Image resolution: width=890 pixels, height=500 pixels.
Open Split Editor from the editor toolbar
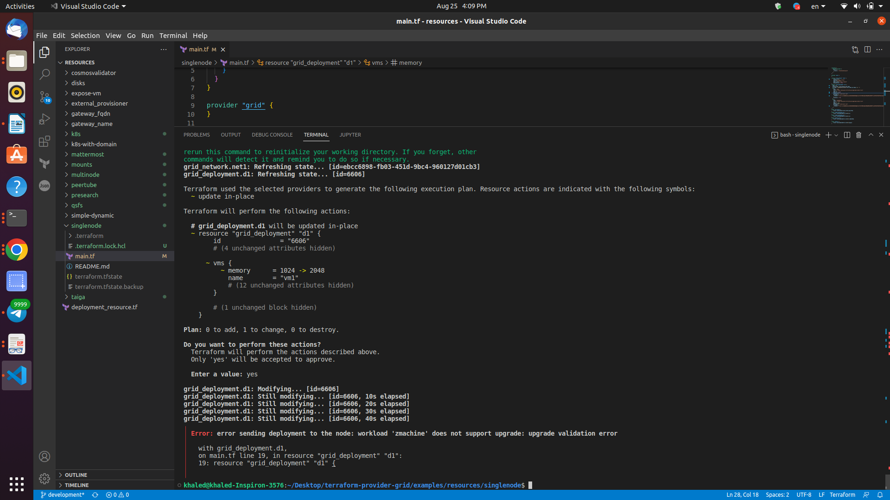[x=867, y=50]
